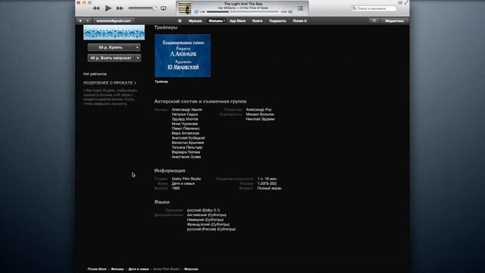Toggle the shuffle icon in player

pyautogui.click(x=290, y=12)
